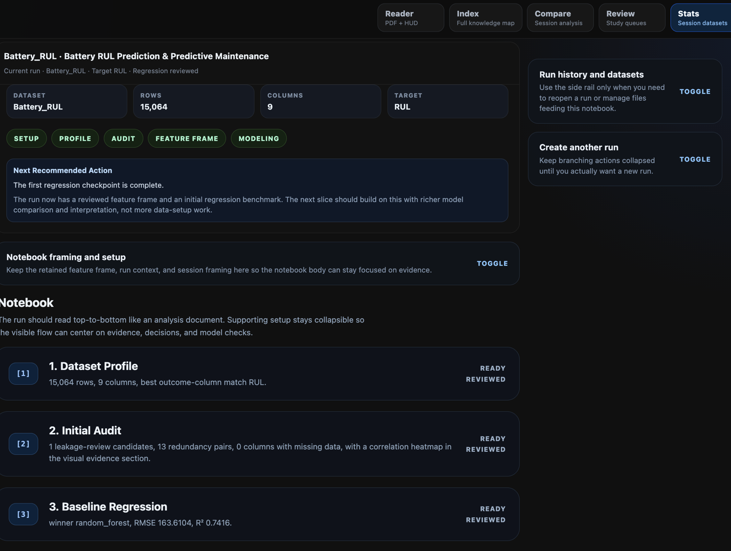Click the AUDIT stage pill
This screenshot has height=551, width=731.
[x=123, y=139]
